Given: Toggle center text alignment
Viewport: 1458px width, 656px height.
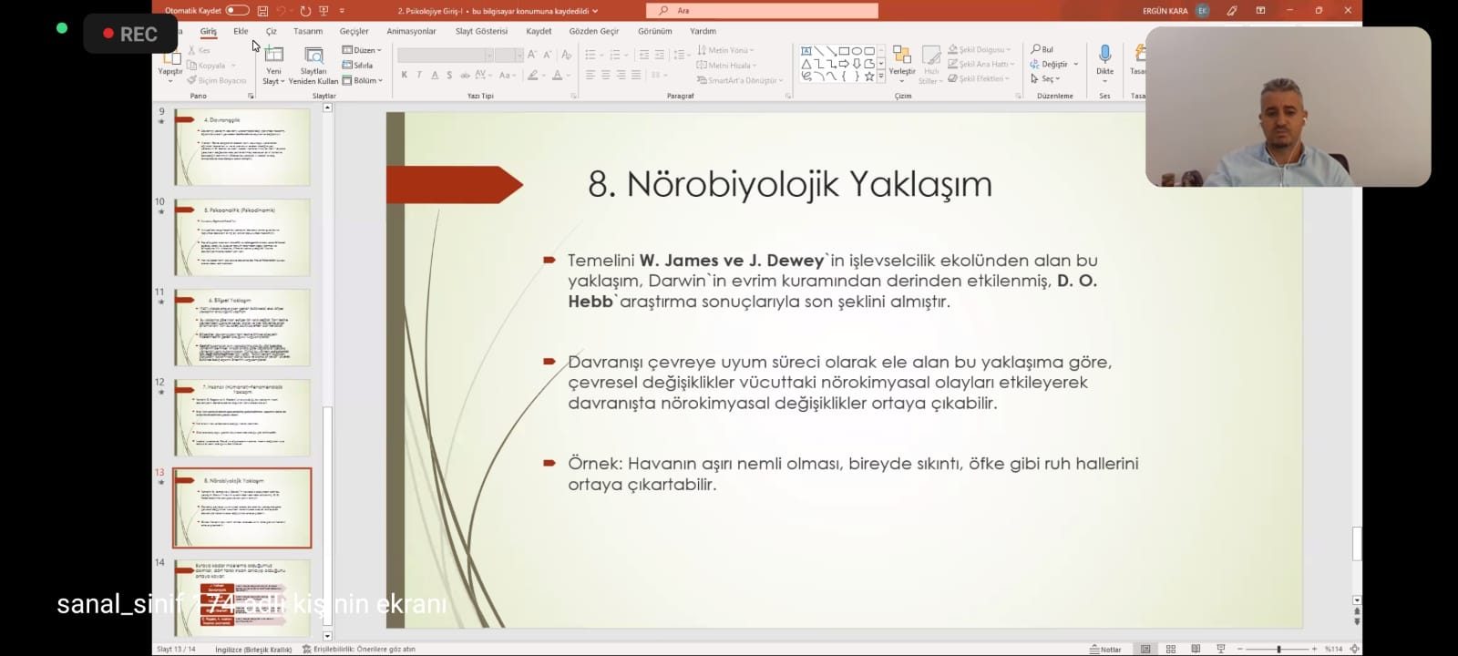Looking at the screenshot, I should [606, 76].
